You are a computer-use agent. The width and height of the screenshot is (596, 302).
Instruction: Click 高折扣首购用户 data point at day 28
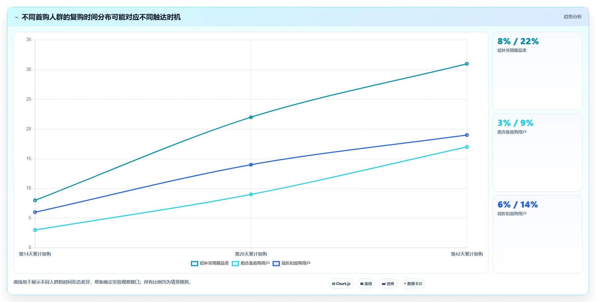(x=251, y=165)
